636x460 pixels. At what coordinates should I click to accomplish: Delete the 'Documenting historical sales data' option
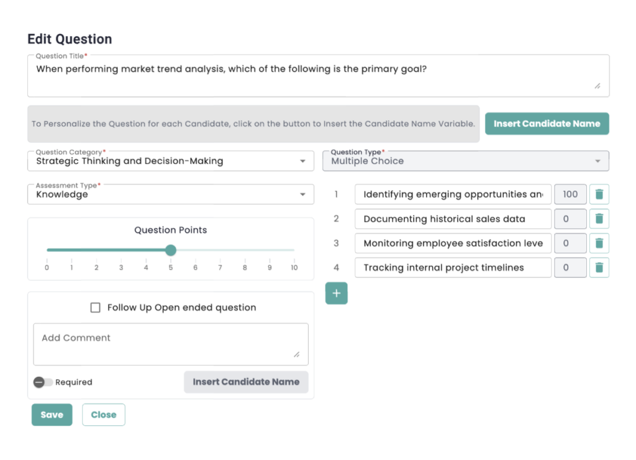[x=599, y=219]
